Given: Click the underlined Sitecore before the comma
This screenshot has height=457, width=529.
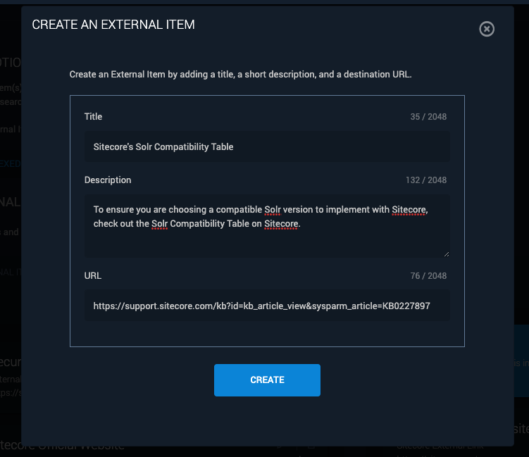Looking at the screenshot, I should (x=409, y=210).
